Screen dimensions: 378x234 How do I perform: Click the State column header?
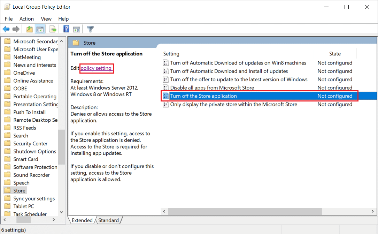[335, 54]
